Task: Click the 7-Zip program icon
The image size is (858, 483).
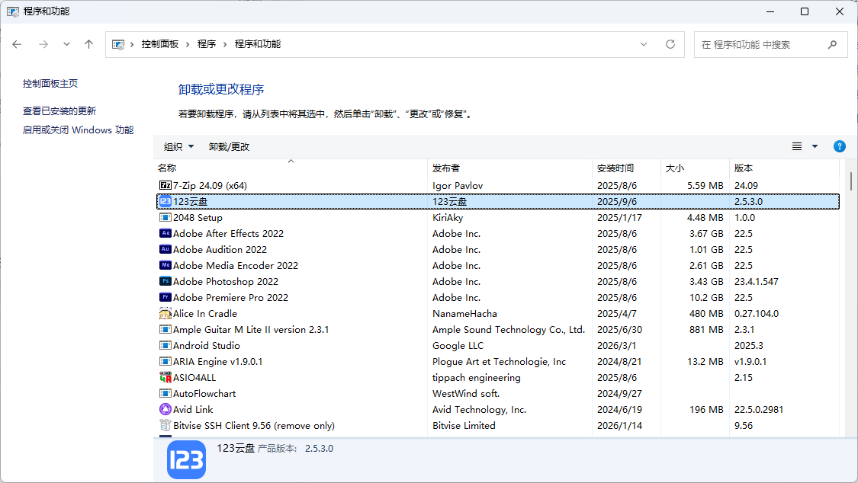Action: (165, 186)
